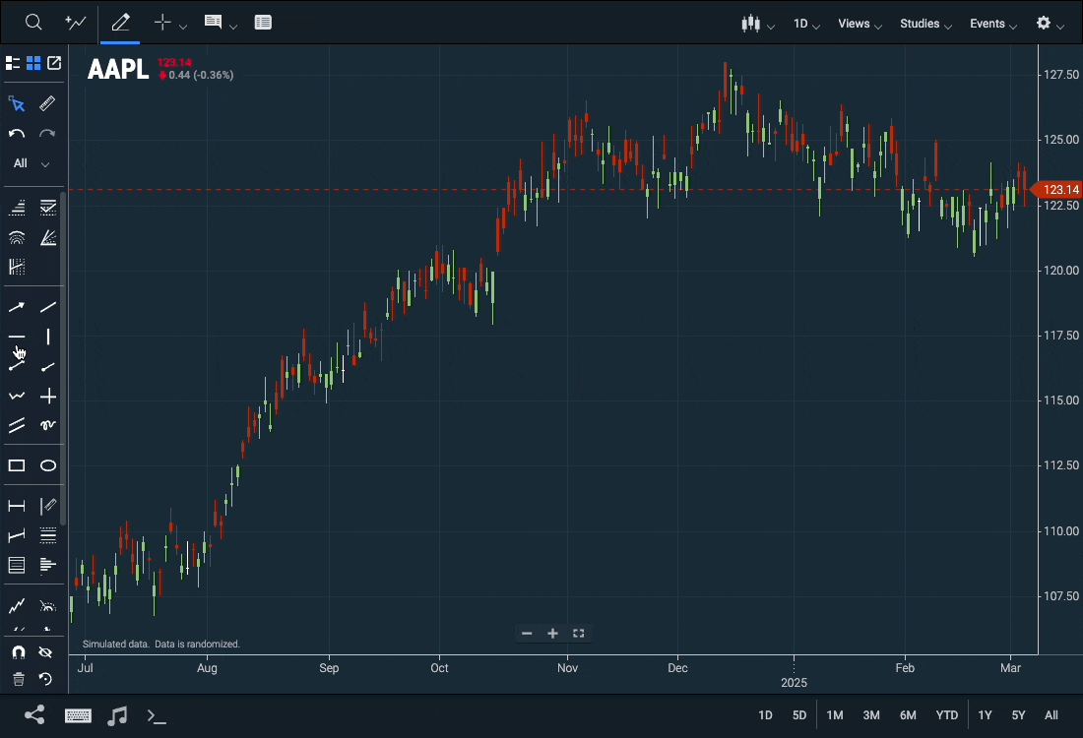Screen dimensions: 1083x738
Task: Set range to 1M in bottom bar
Action: pyautogui.click(x=835, y=715)
